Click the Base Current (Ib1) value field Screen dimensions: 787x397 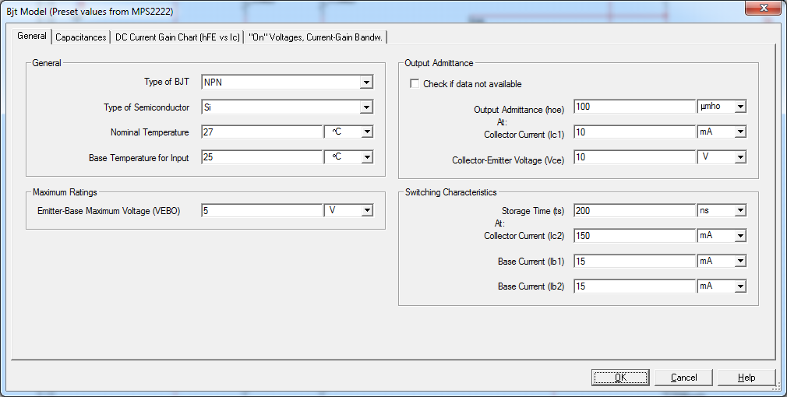tap(634, 261)
